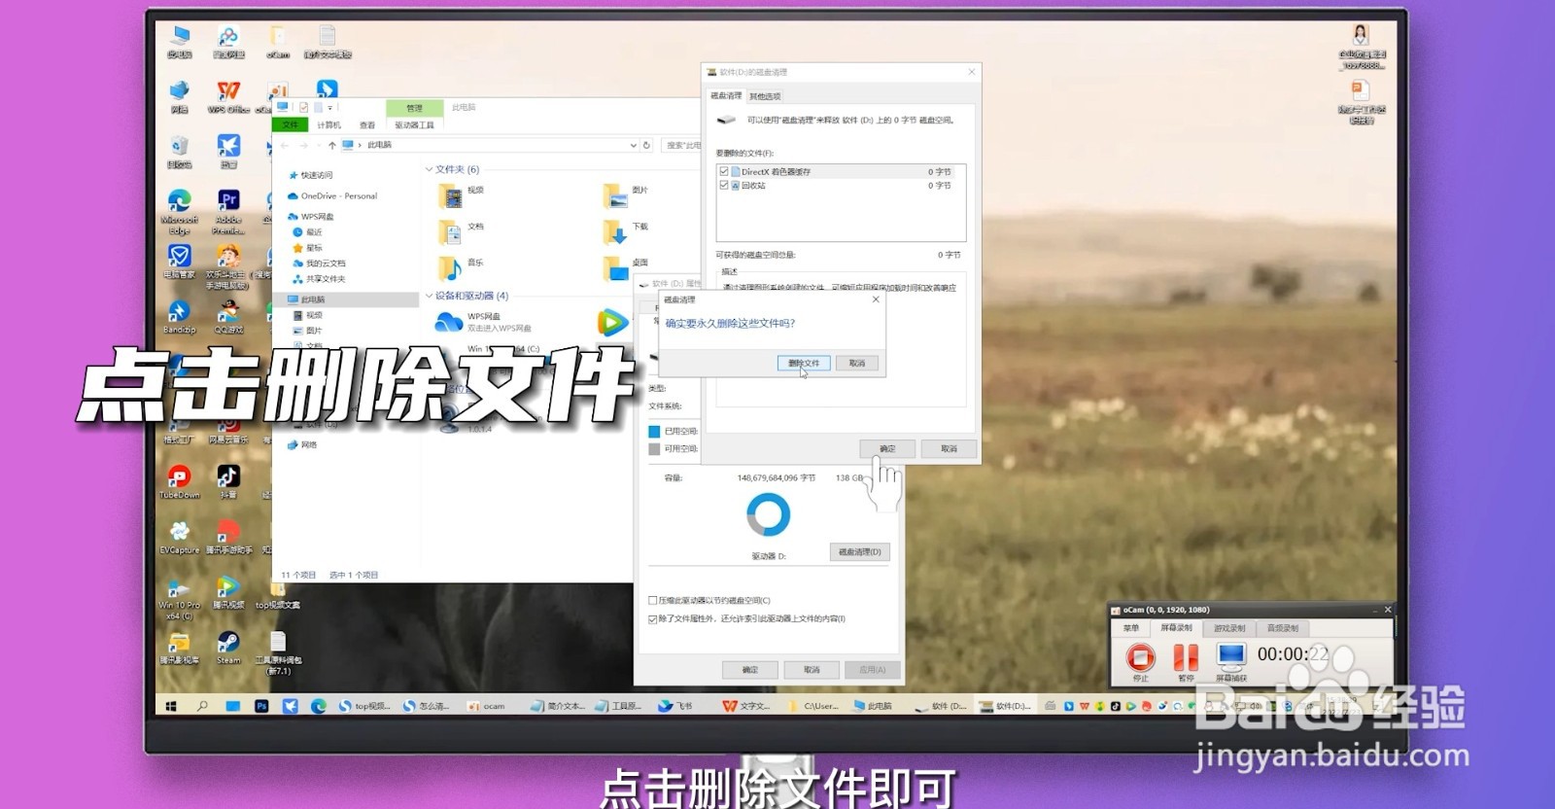Open the 查看 ribbon tab
The height and width of the screenshot is (809, 1555).
pos(366,124)
